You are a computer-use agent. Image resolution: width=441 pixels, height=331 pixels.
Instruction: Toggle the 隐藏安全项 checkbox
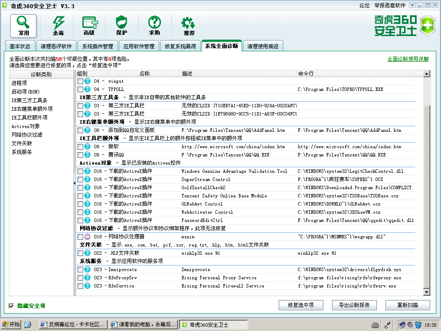(11, 306)
